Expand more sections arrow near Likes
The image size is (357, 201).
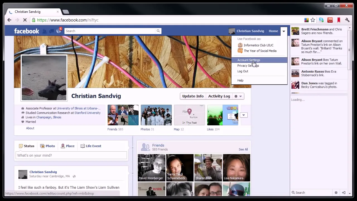pyautogui.click(x=243, y=115)
